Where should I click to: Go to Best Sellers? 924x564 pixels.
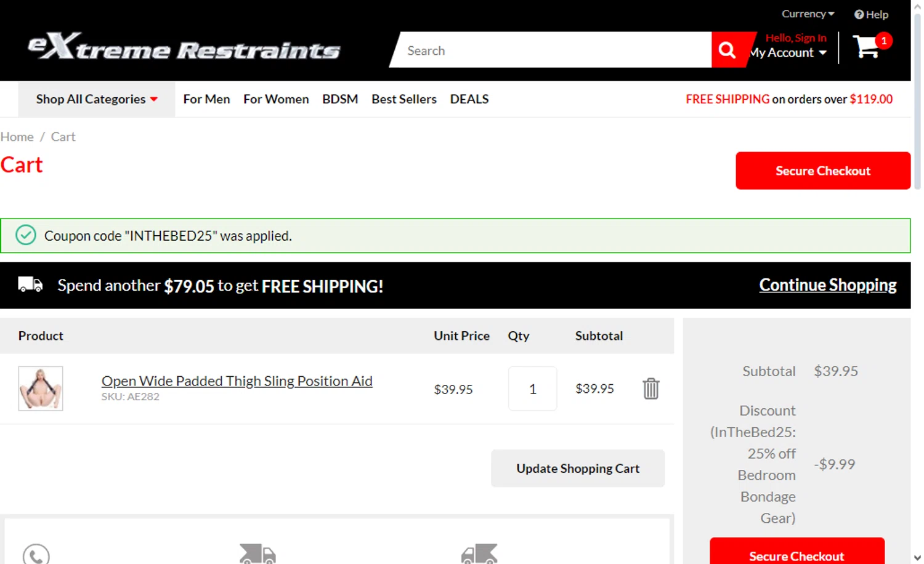[404, 99]
